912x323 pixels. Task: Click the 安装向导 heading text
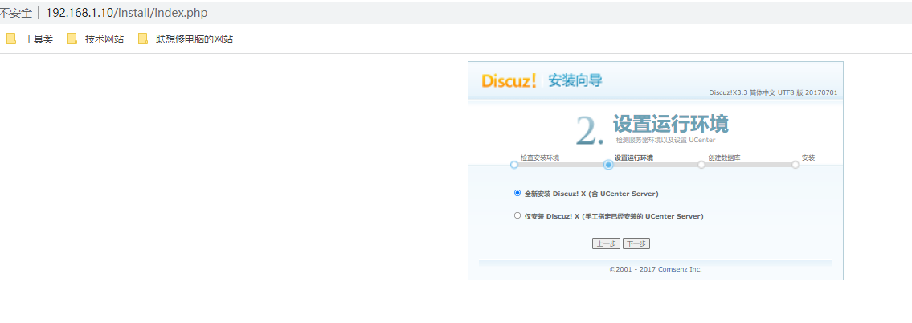click(575, 80)
